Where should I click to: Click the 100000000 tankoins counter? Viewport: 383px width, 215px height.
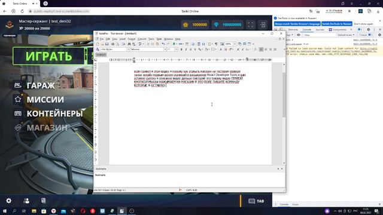(x=227, y=24)
